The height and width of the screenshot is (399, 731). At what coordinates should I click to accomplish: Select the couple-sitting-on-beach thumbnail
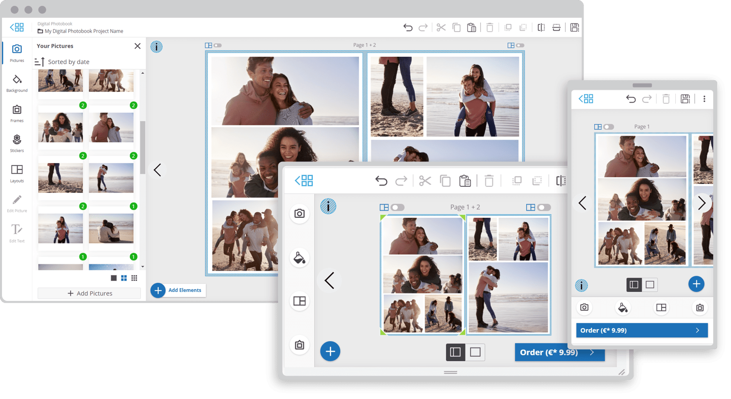[111, 228]
